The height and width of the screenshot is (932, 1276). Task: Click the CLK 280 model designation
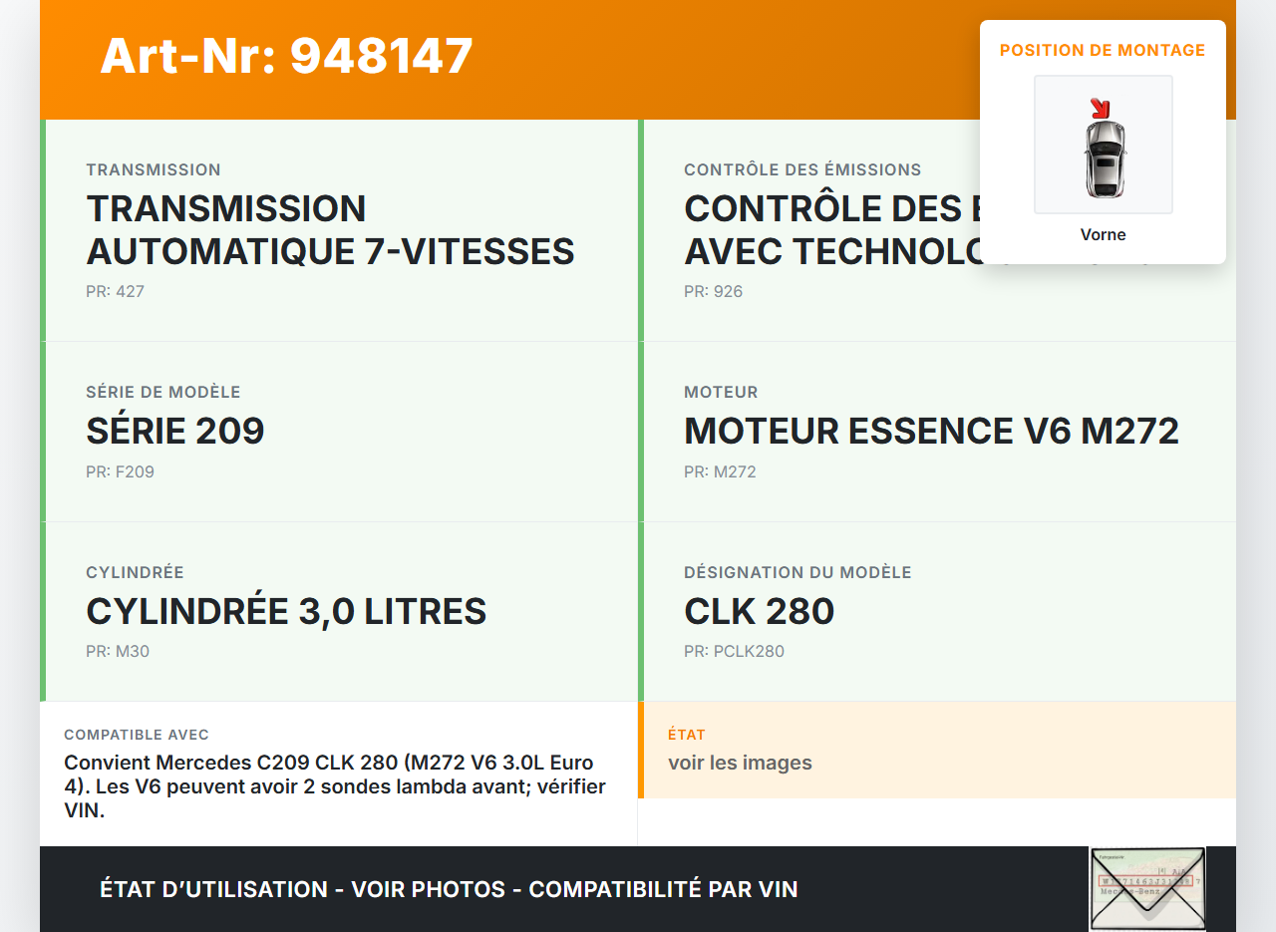pos(759,611)
